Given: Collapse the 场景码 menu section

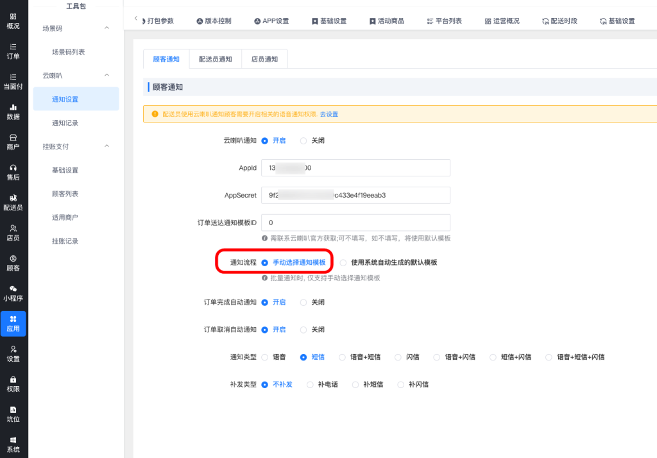Looking at the screenshot, I should point(107,28).
